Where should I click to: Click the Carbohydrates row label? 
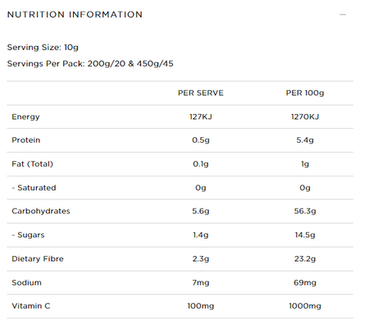coord(41,211)
